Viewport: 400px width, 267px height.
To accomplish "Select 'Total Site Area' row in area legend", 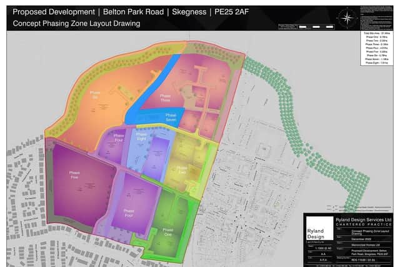I will pyautogui.click(x=377, y=33).
